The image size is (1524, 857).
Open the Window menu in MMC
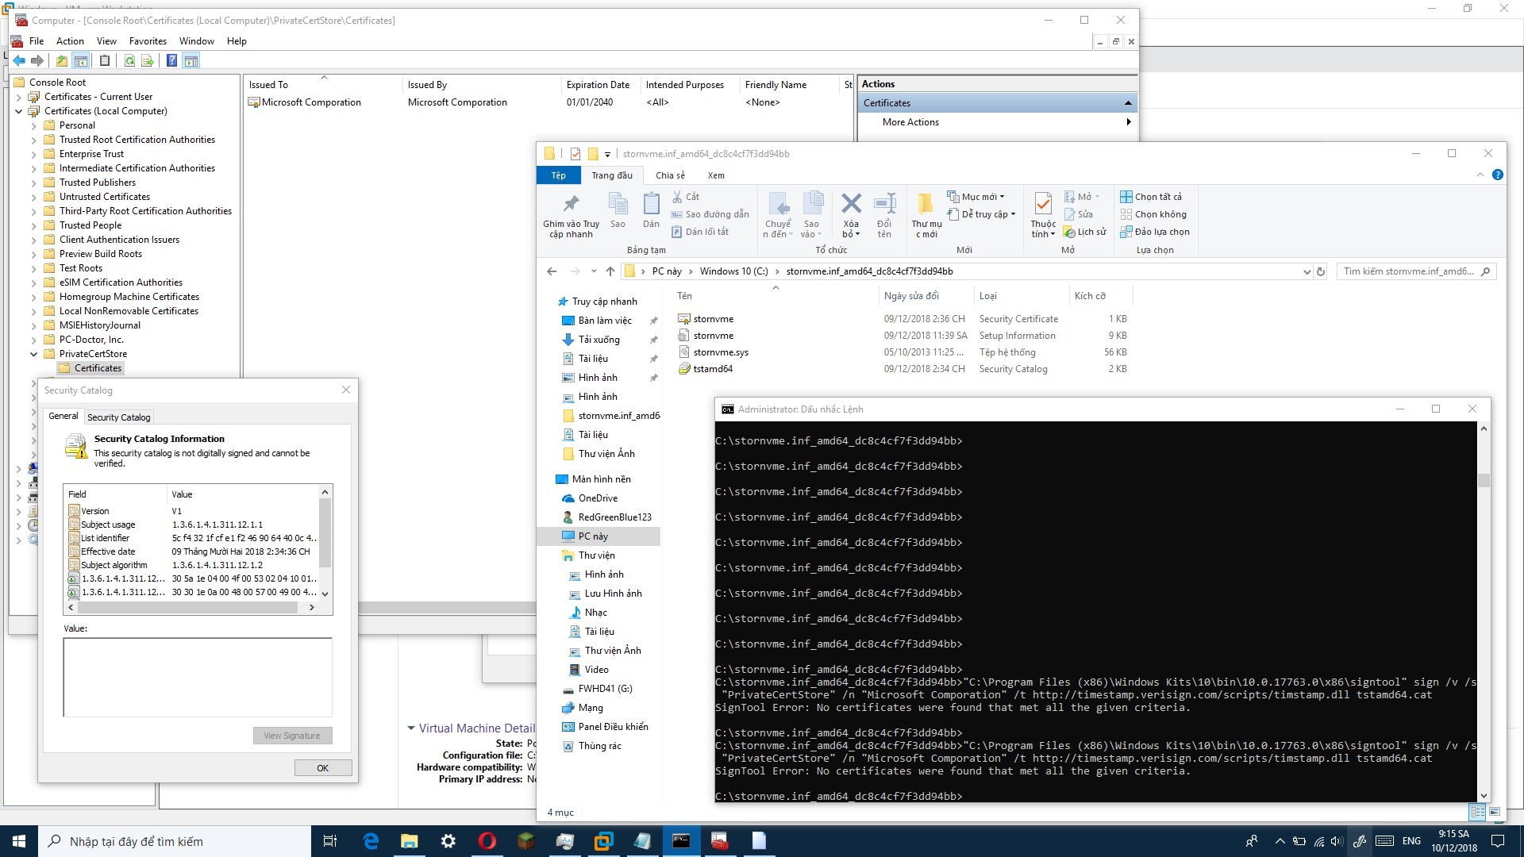click(197, 41)
